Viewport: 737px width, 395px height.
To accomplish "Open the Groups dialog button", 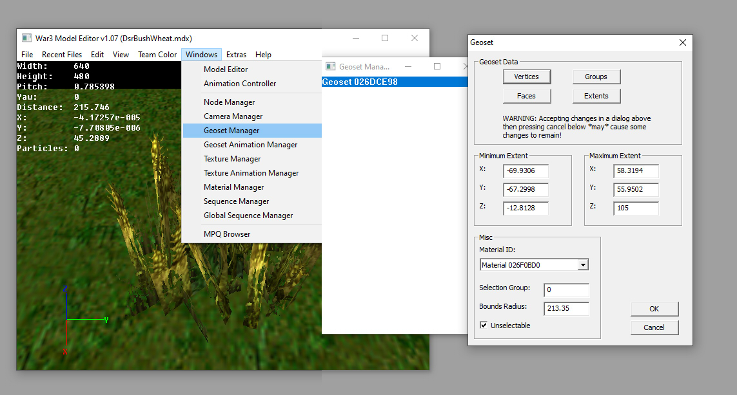I will [x=596, y=77].
